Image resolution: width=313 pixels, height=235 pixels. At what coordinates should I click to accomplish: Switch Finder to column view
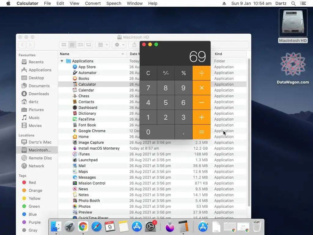80,45
